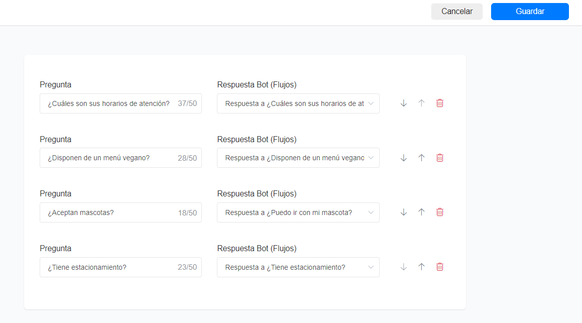
Task: Move the Tiene estacionamiento question down
Action: point(403,267)
